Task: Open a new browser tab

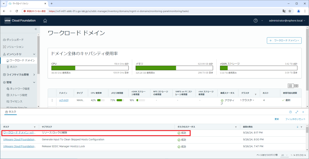Action: point(51,4)
